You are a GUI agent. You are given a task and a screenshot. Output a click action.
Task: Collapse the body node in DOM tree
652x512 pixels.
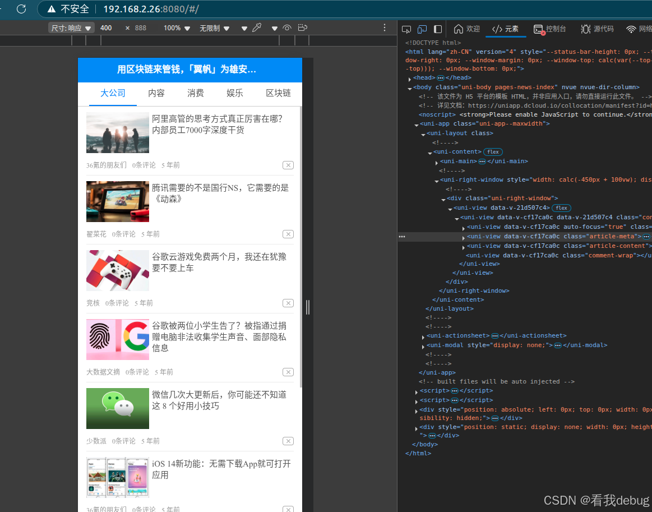point(410,88)
